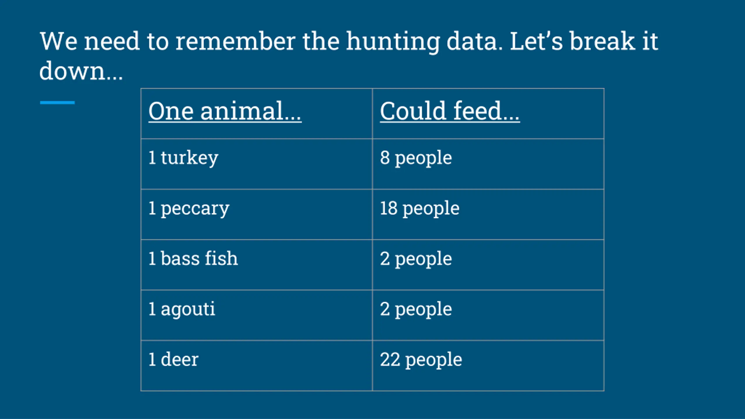Screen dimensions: 745x419
Task: Click the '1 deer' table cell
Action: point(256,365)
